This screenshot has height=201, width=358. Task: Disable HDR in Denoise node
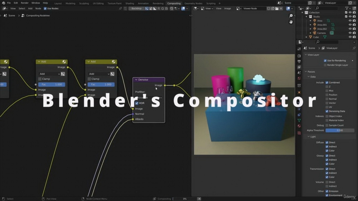(x=137, y=103)
